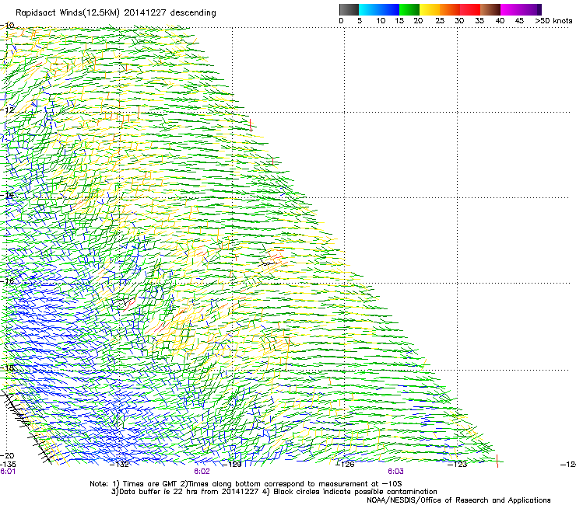The width and height of the screenshot is (576, 505).
Task: Click the Rapidscat Winds title text
Action: coord(116,13)
